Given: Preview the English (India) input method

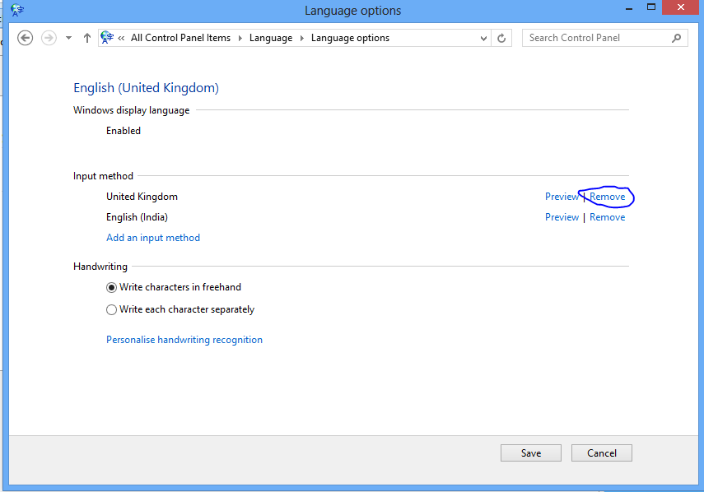Looking at the screenshot, I should pyautogui.click(x=562, y=217).
